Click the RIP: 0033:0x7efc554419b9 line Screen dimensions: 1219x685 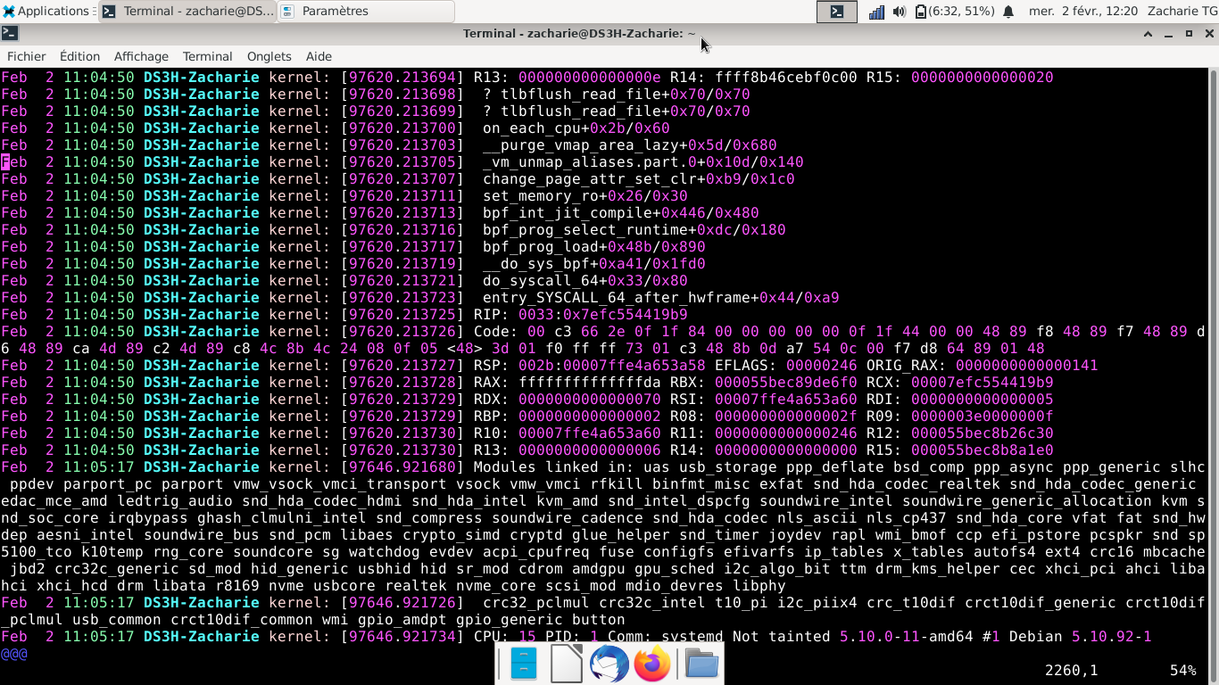tap(580, 314)
